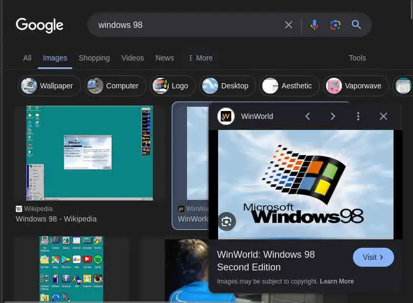
Task: Click the large Windows 98 logo preview image
Action: (x=306, y=184)
